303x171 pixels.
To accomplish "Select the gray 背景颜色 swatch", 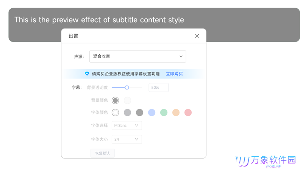I will tap(116, 100).
